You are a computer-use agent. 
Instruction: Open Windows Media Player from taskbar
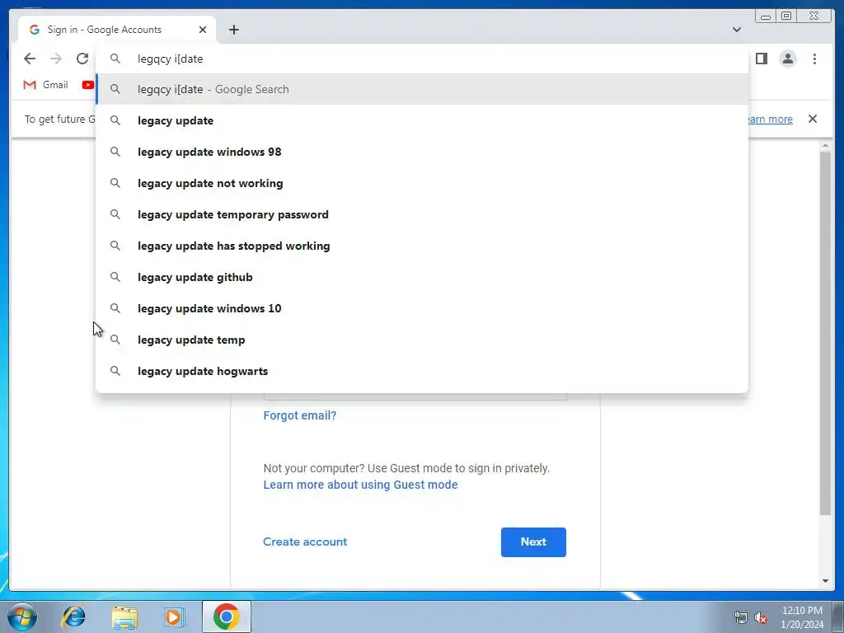(x=174, y=617)
